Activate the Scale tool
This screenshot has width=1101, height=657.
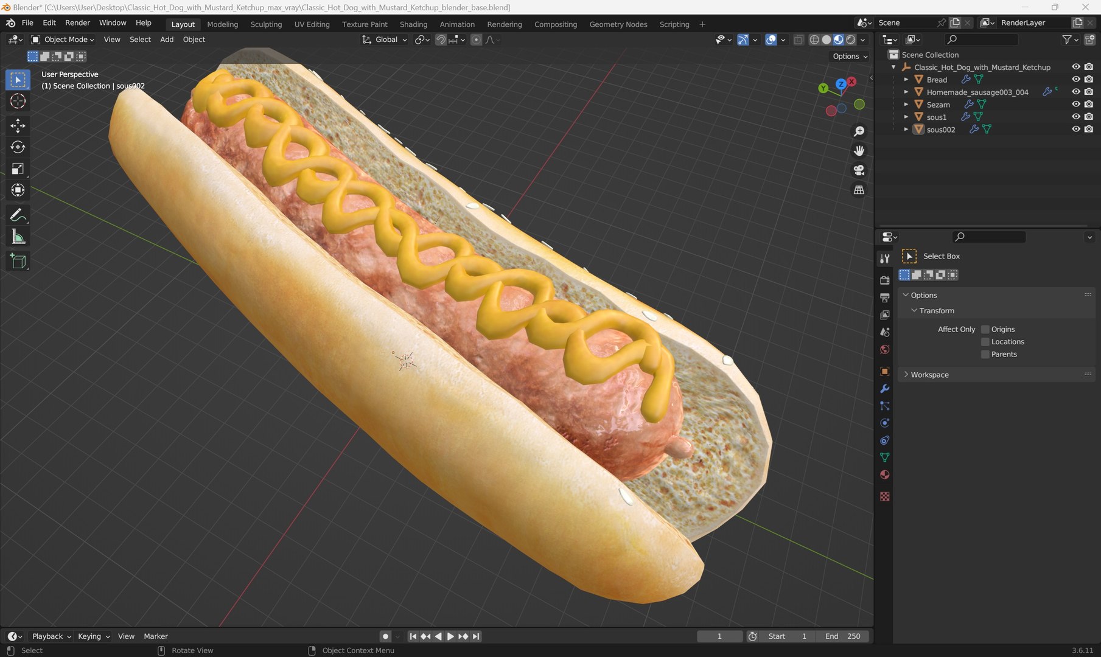[18, 169]
